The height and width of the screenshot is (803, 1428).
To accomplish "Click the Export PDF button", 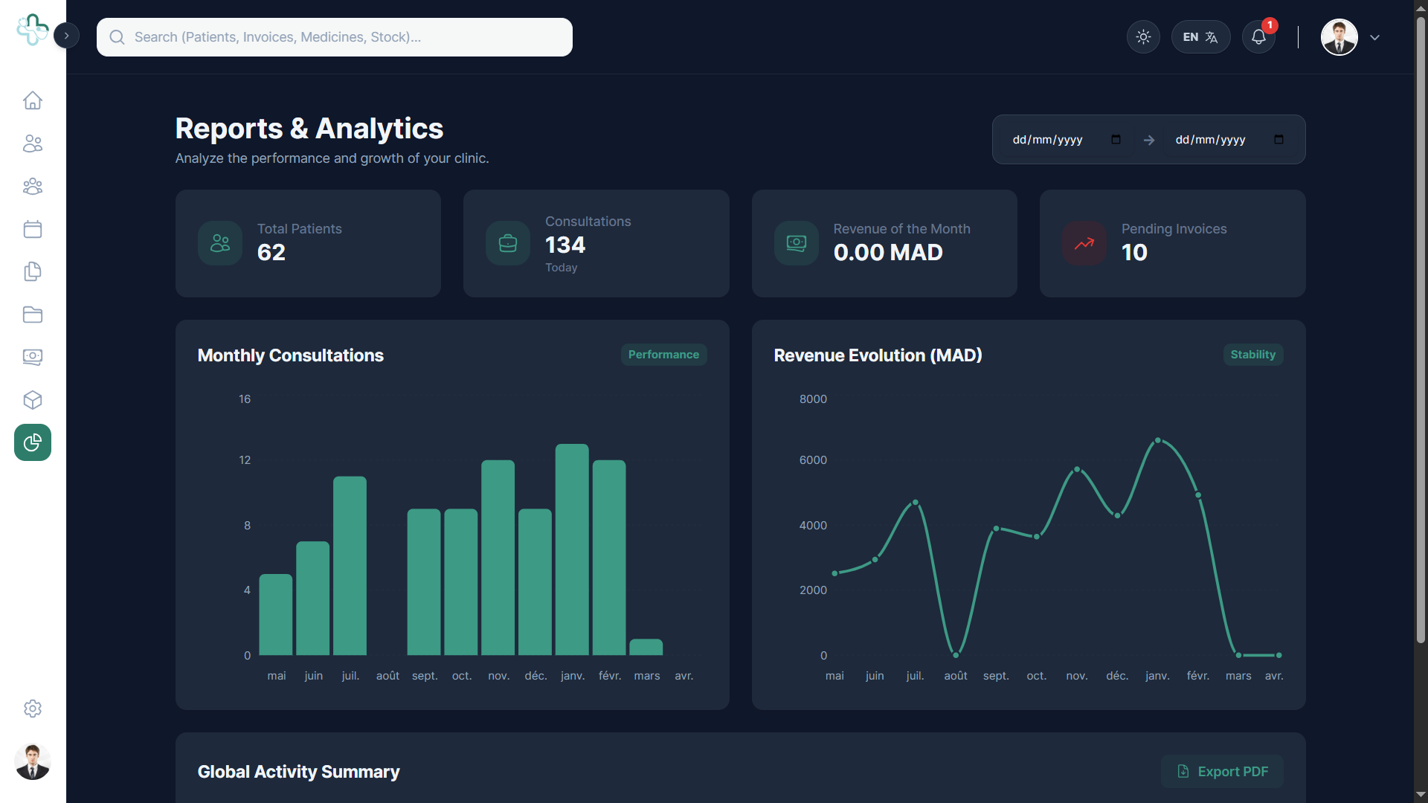I will (1222, 772).
